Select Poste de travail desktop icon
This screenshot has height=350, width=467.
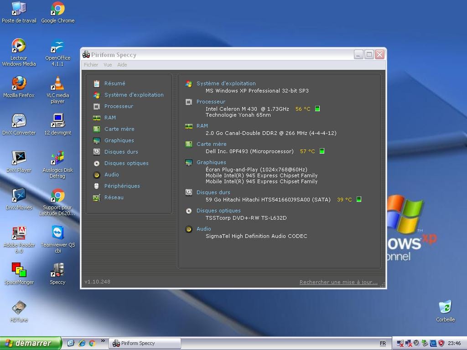(19, 12)
